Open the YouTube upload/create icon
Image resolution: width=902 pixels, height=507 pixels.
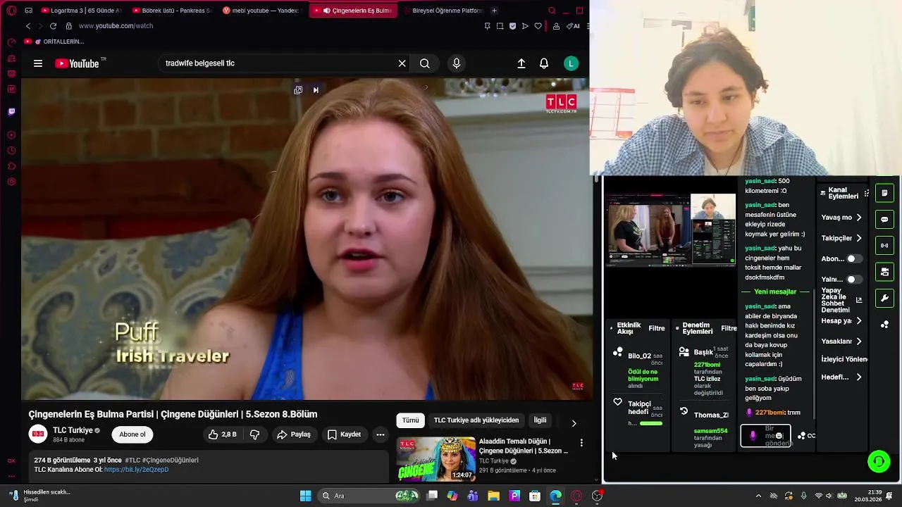[521, 63]
